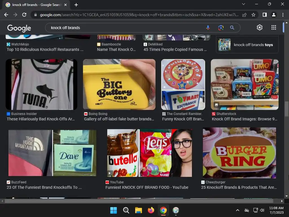Toggle the Chrome side panel
289x217 pixels.
265,15
